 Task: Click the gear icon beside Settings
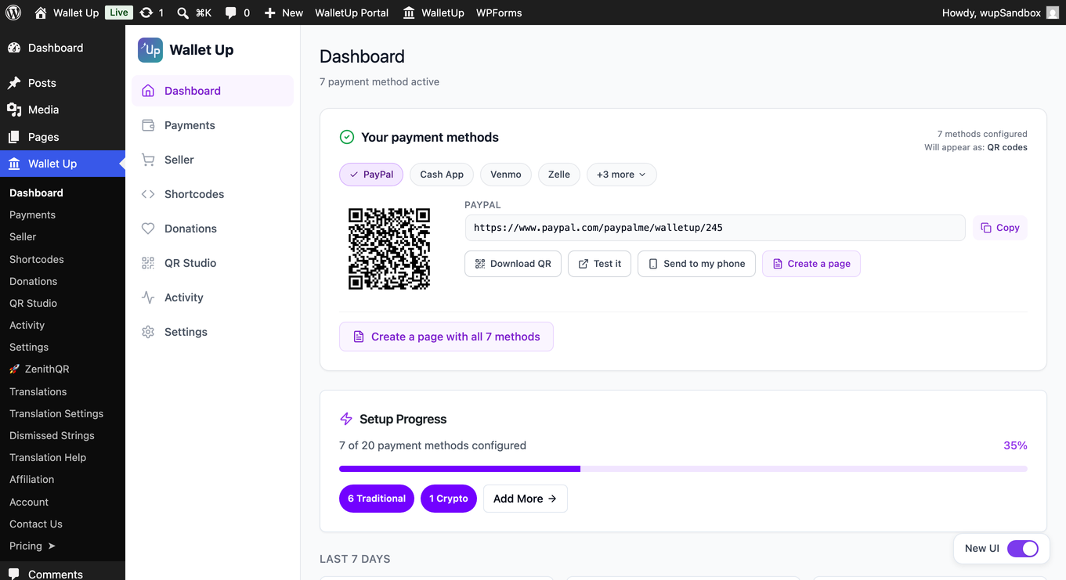click(148, 332)
